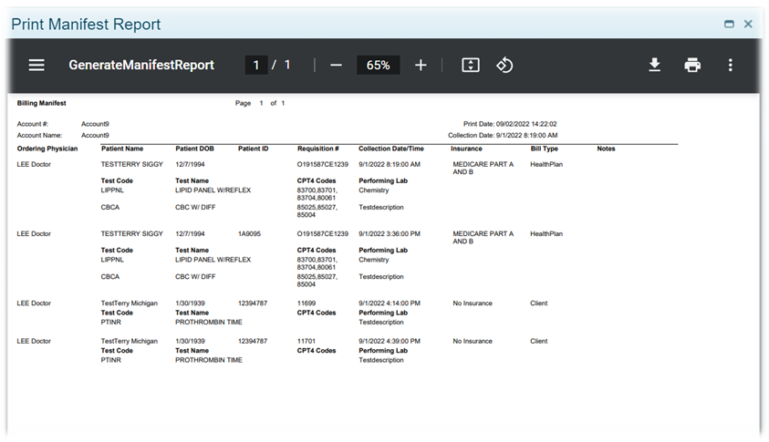
Task: Select requisition number 11701
Action: click(307, 341)
